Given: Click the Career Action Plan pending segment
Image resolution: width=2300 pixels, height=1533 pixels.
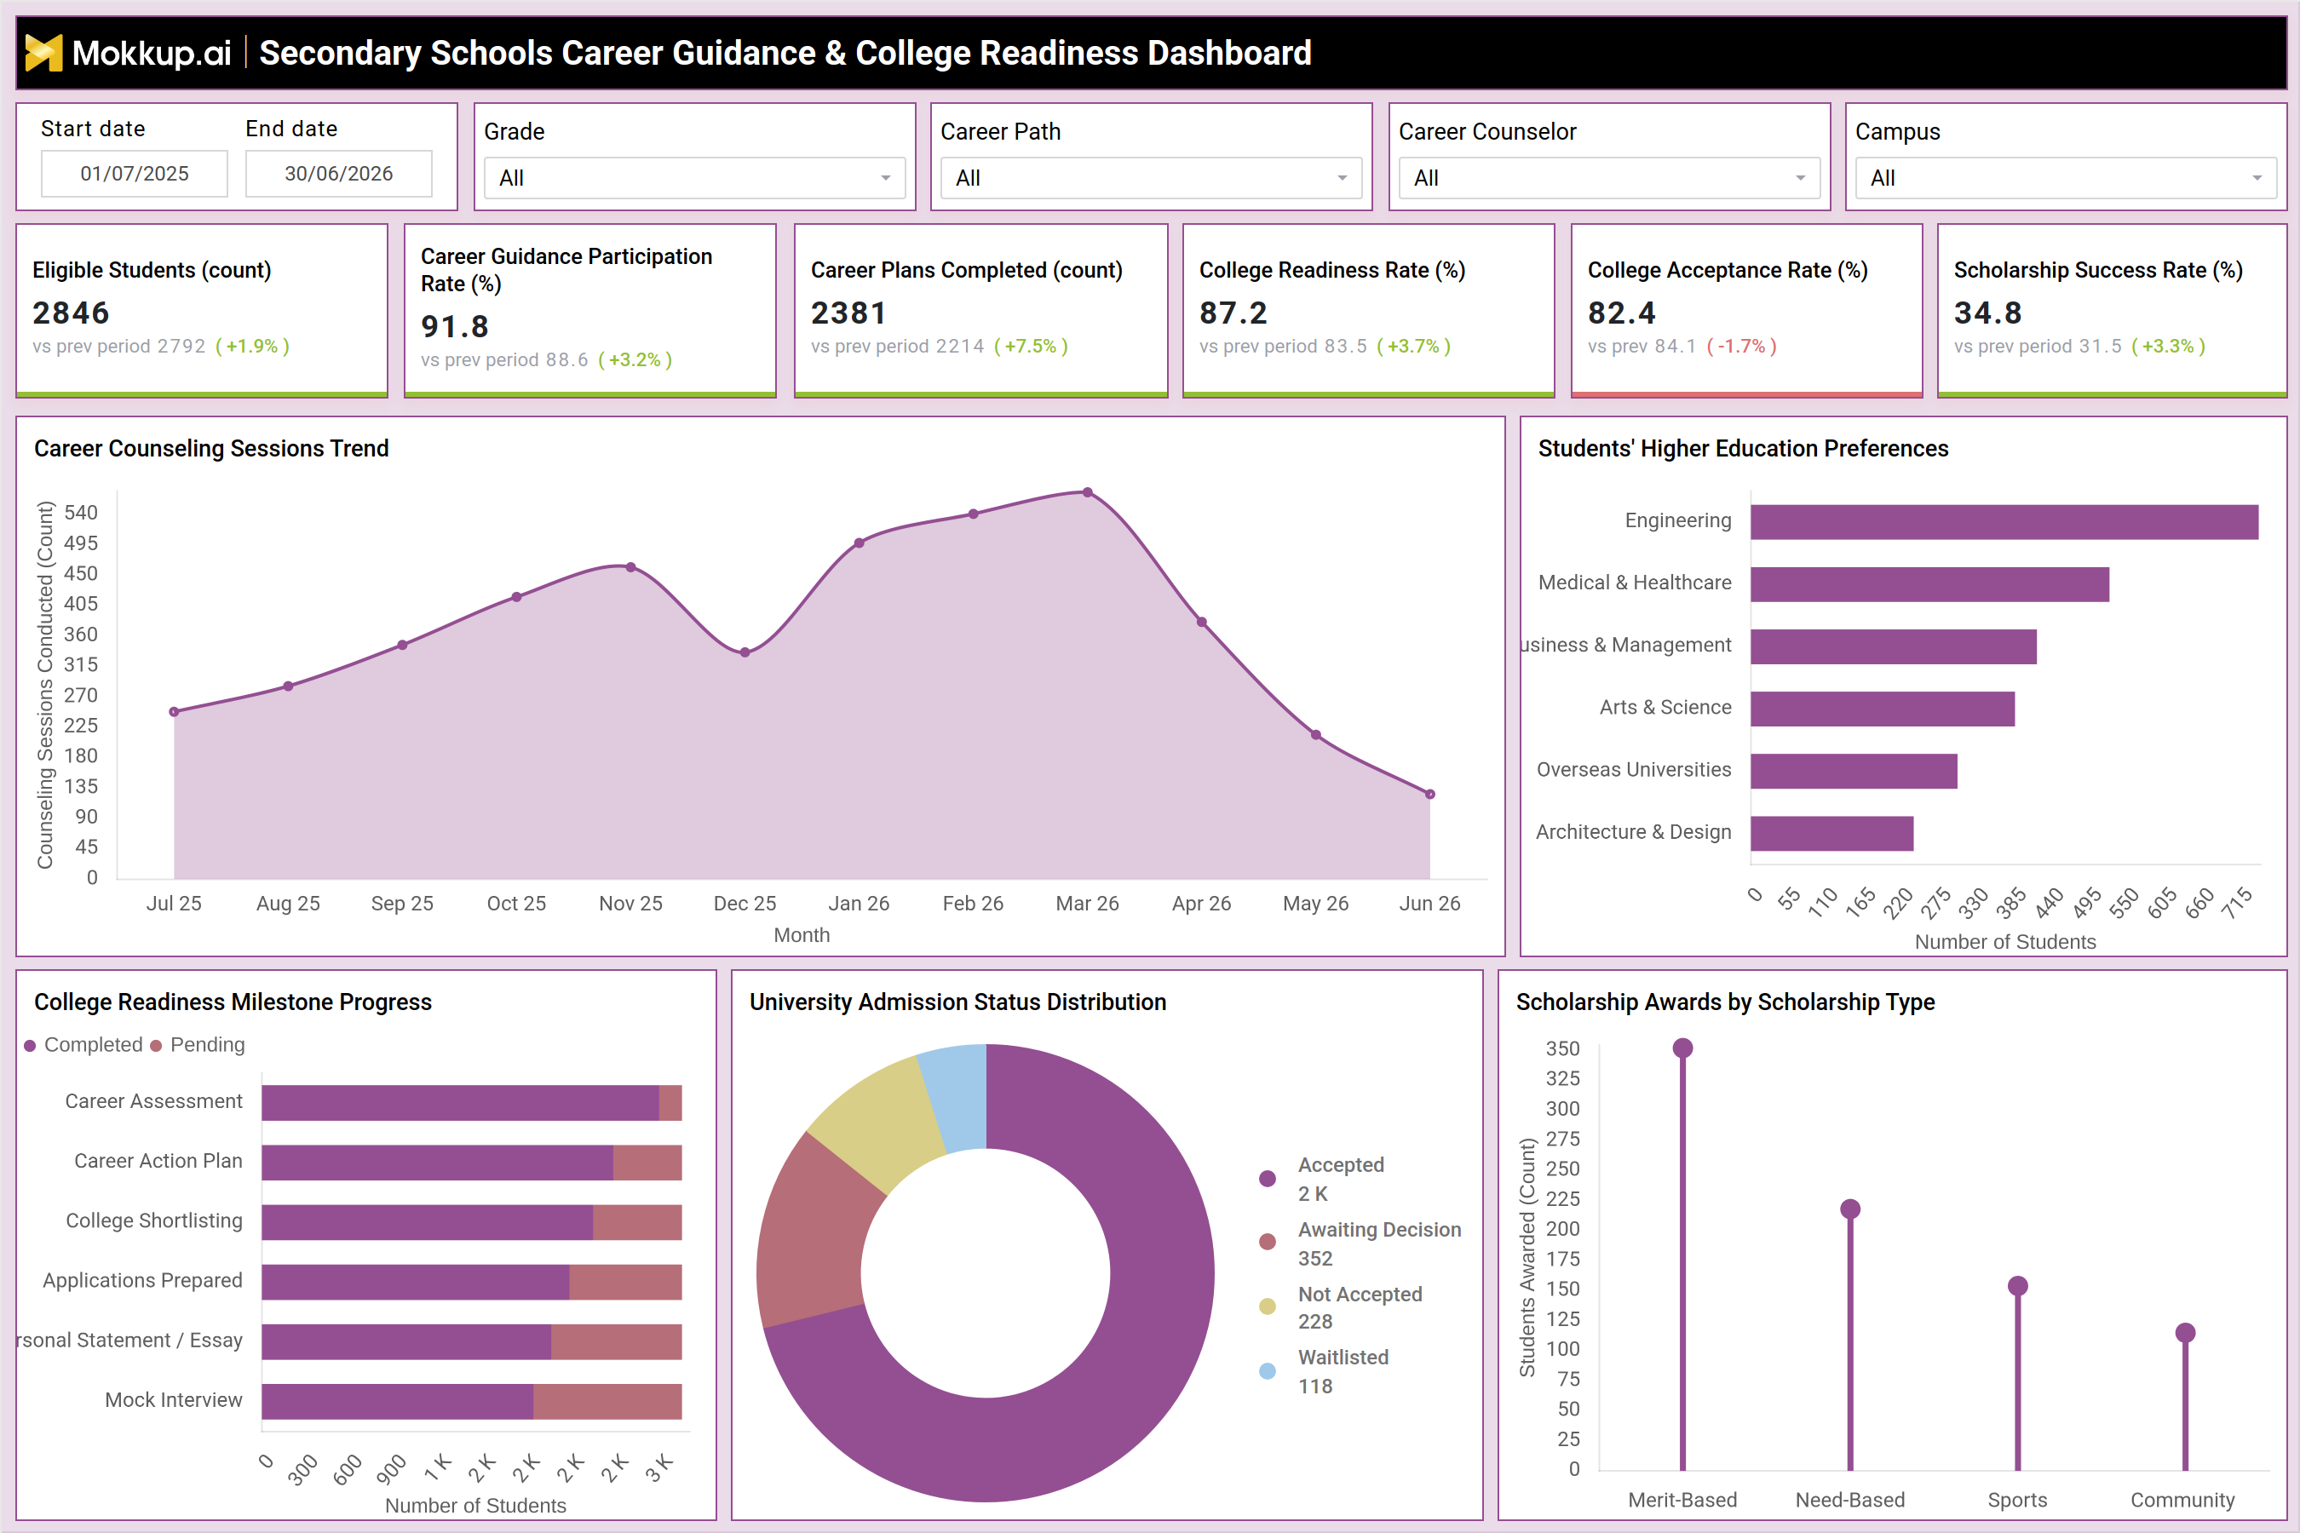Looking at the screenshot, I should point(647,1163).
